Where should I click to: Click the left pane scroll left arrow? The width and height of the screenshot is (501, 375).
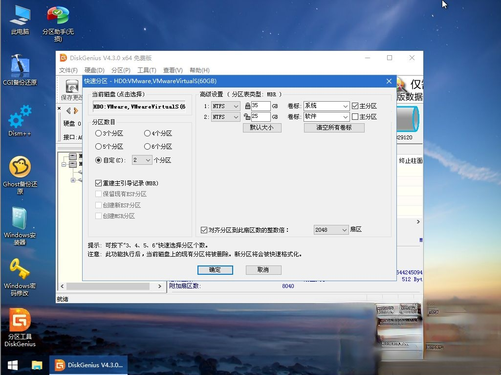click(x=62, y=286)
